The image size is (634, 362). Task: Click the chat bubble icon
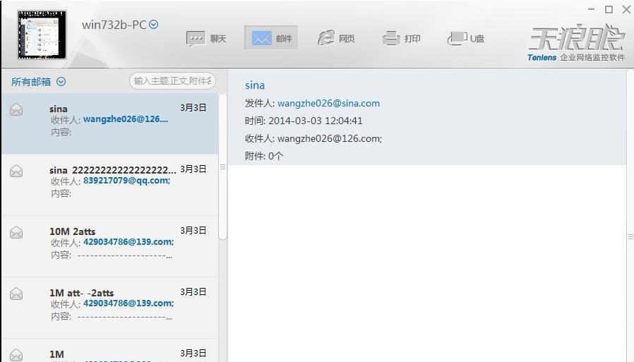(x=196, y=39)
